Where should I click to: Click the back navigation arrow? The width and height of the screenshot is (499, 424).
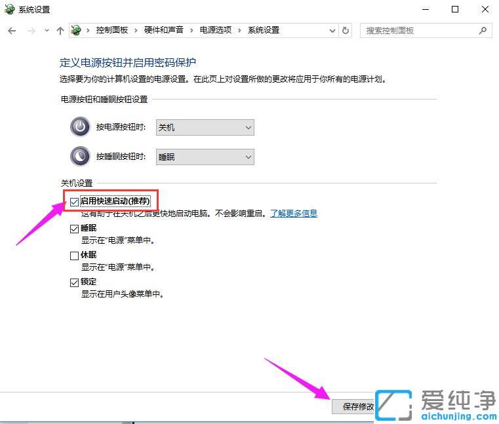click(12, 31)
